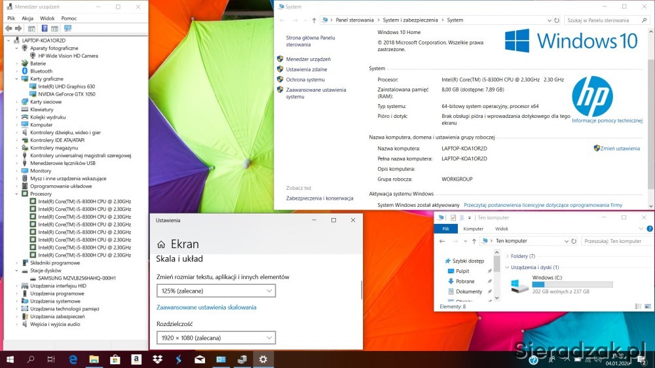
Task: Click HP logo in System window
Action: point(592,96)
